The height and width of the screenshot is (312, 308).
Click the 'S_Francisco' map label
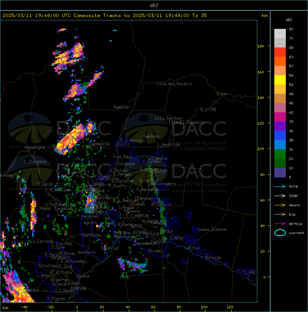point(133,141)
